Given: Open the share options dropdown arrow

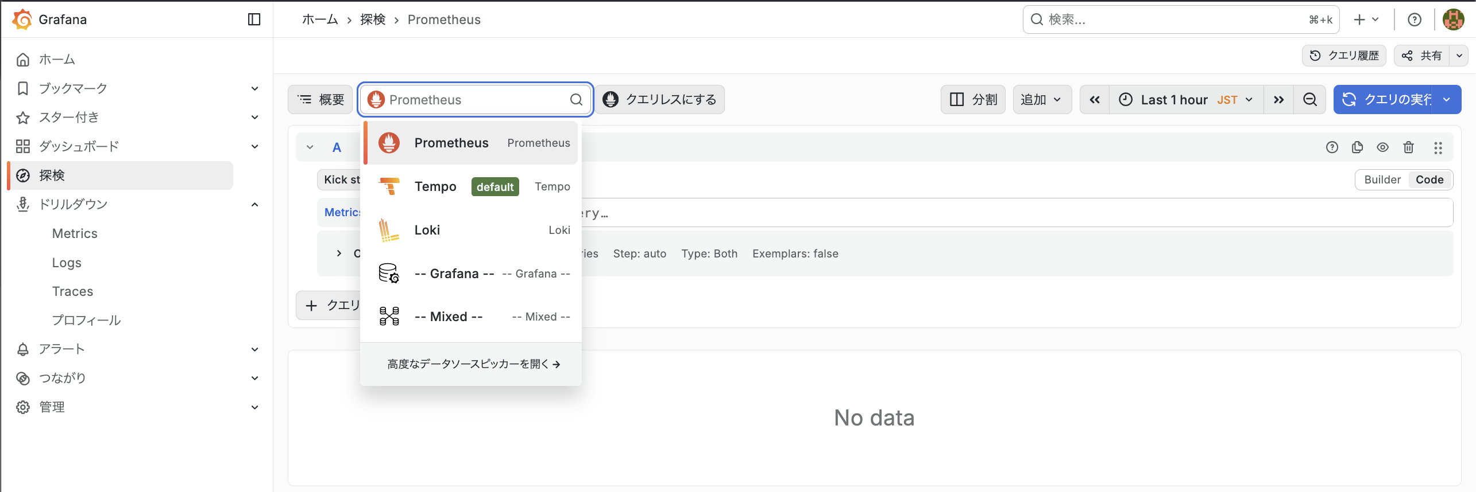Looking at the screenshot, I should pyautogui.click(x=1459, y=56).
